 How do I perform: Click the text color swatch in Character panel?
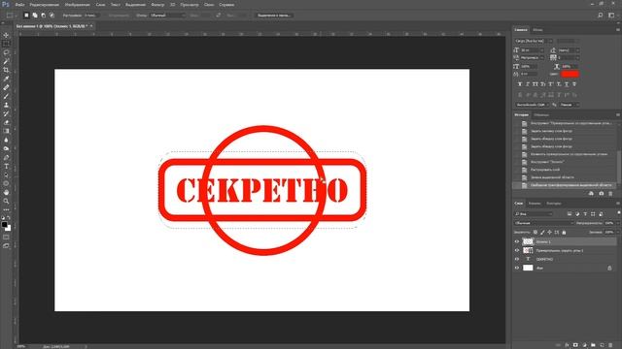point(570,74)
